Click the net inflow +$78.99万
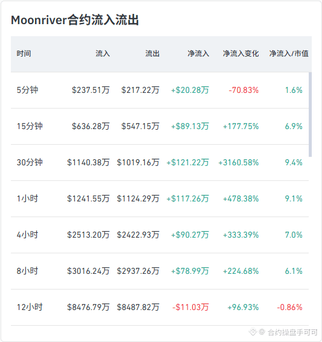This screenshot has height=342, width=322. pos(190,271)
